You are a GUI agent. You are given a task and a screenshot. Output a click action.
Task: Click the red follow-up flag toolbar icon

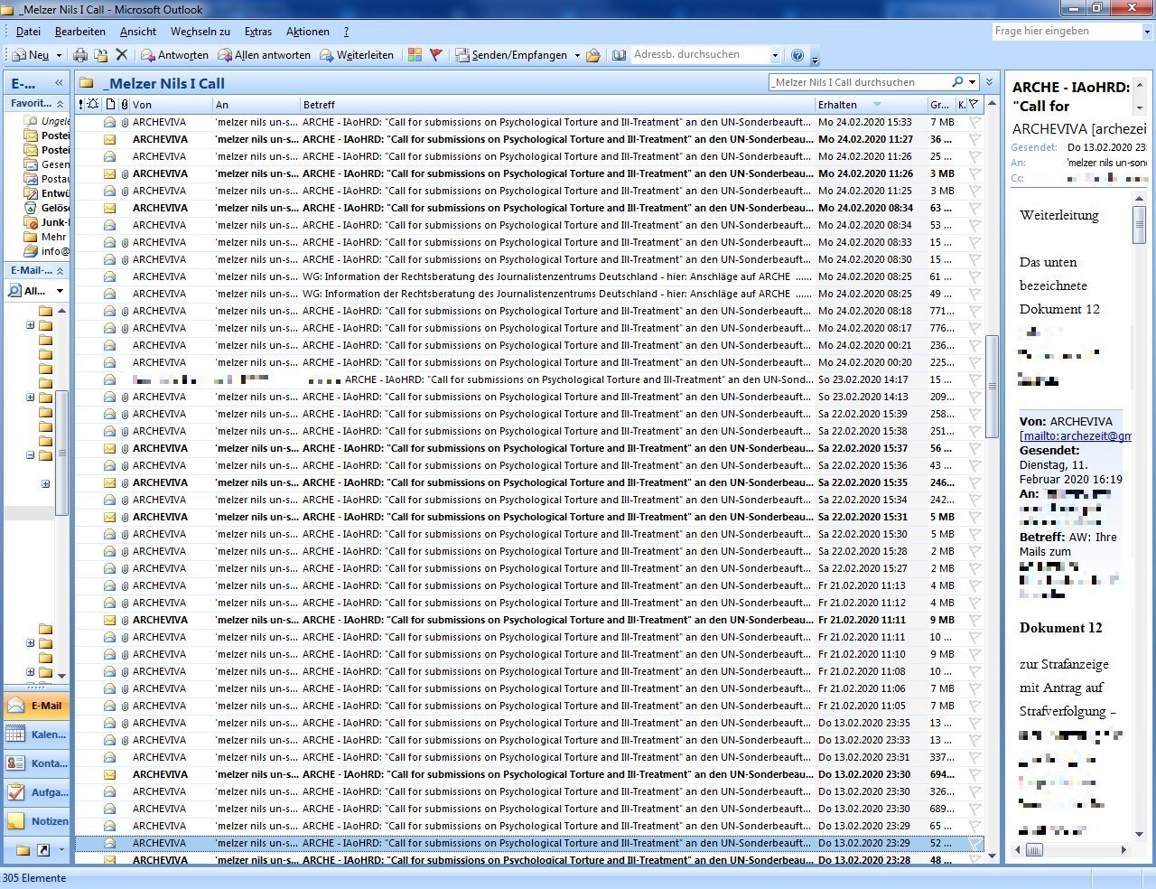436,55
